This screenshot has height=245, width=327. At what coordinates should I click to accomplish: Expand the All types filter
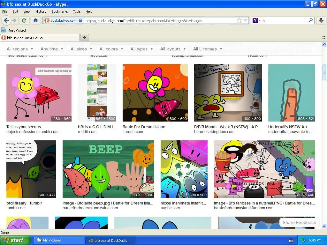pyautogui.click(x=141, y=49)
